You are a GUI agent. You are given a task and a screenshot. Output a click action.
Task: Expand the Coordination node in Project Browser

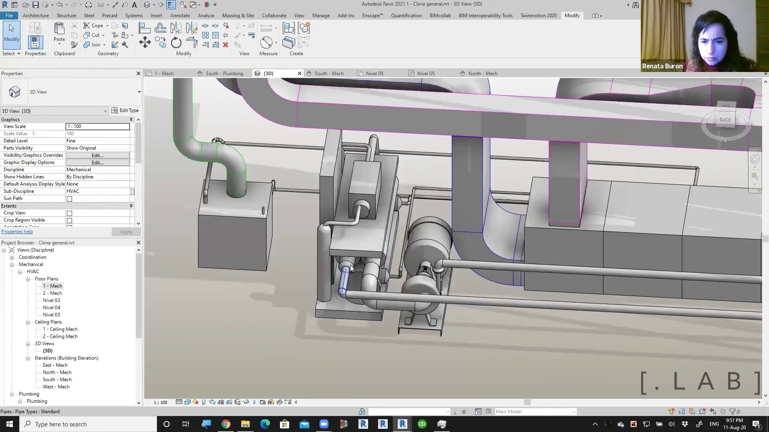(x=12, y=257)
